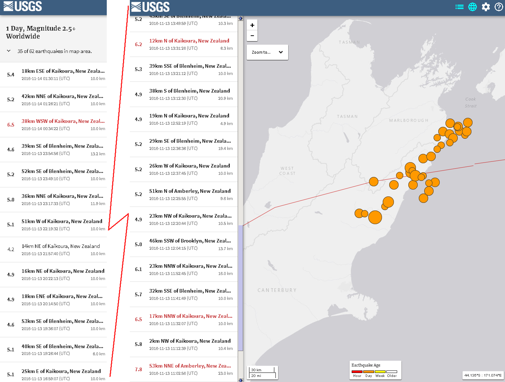Open the 5.2 quake 51km N of Amberley
Image resolution: width=505 pixels, height=382 pixels.
tap(184, 194)
